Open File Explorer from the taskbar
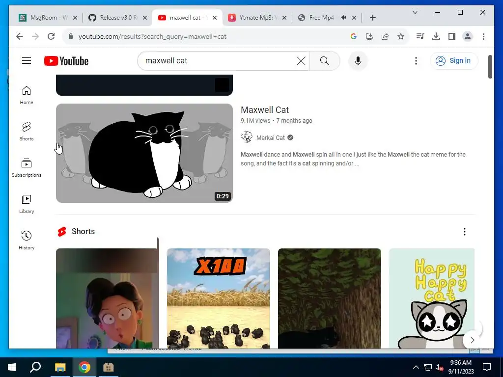503x377 pixels. [x=60, y=367]
